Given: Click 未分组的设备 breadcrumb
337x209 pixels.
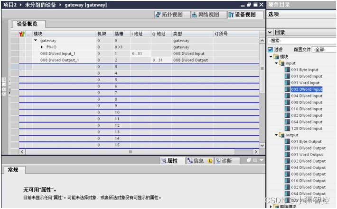Looking at the screenshot, I should point(40,5).
